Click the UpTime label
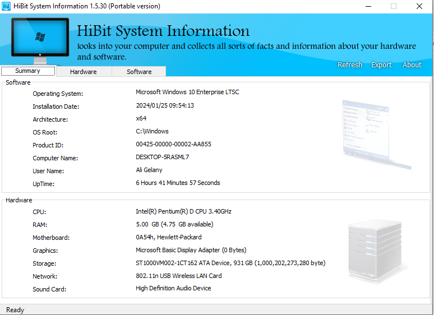 pos(43,184)
